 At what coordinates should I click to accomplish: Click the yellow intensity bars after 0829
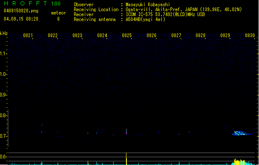(x=240, y=162)
